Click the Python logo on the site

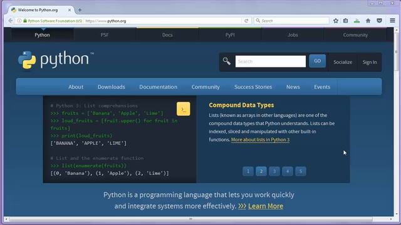coord(56,60)
